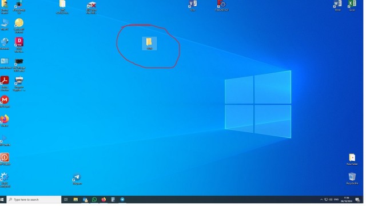The height and width of the screenshot is (206, 366).
Task: Open the Excel desktop shortcut
Action: [x=352, y=6]
